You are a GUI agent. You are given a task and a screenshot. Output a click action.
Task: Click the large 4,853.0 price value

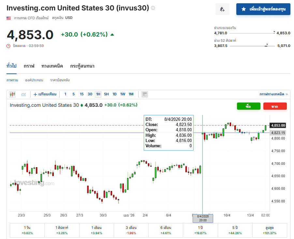(x=30, y=35)
